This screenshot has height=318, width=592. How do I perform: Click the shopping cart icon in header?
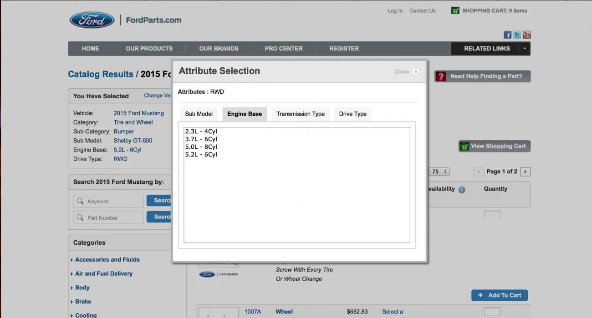click(455, 10)
